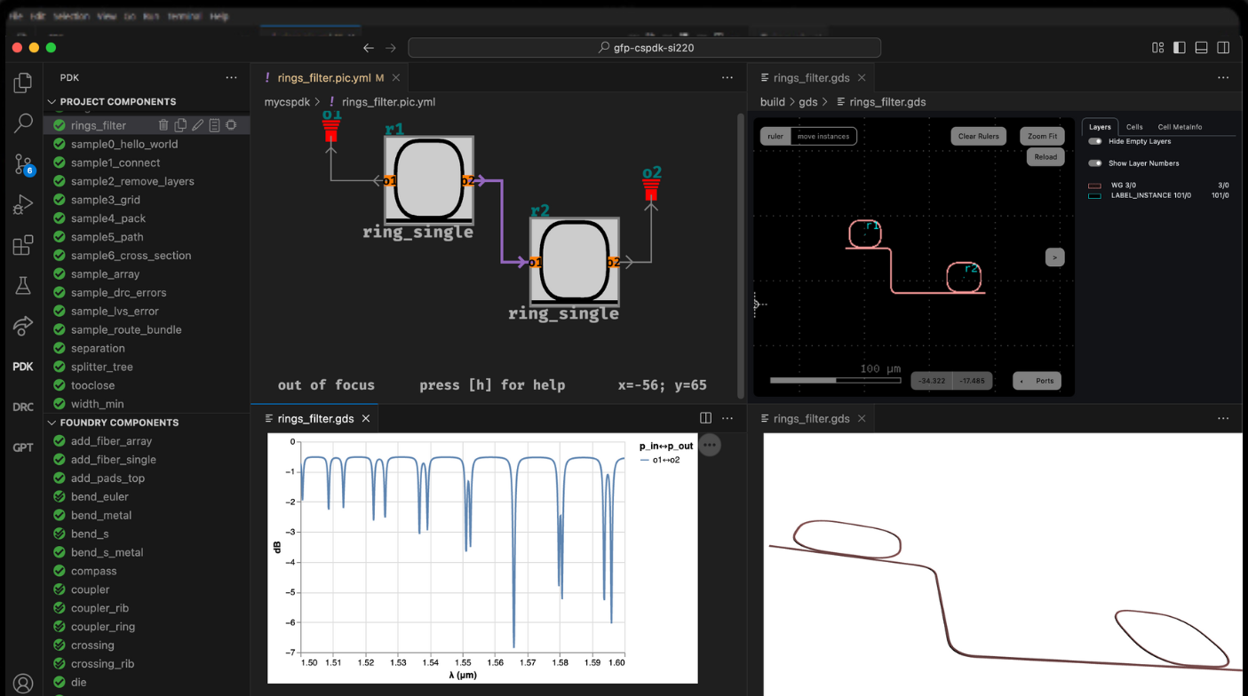Switch to move instances mode
Image resolution: width=1248 pixels, height=696 pixels.
823,137
